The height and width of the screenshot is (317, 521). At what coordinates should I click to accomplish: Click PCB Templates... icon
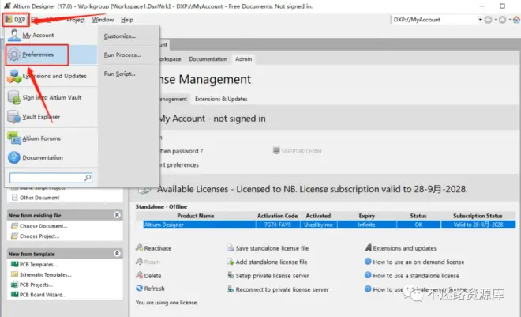[14, 265]
